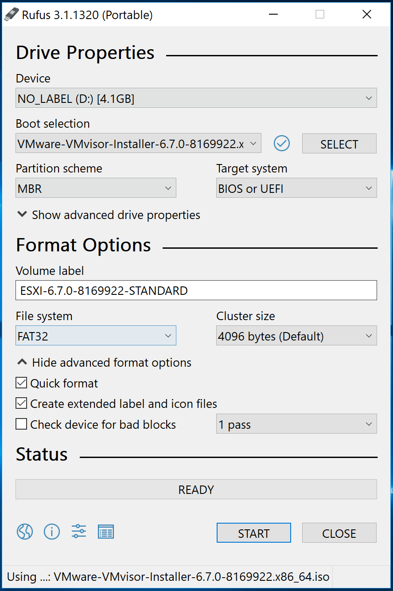Click the Rufus 3.1.1320 (Portable) title text
The width and height of the screenshot is (393, 591).
tap(87, 15)
